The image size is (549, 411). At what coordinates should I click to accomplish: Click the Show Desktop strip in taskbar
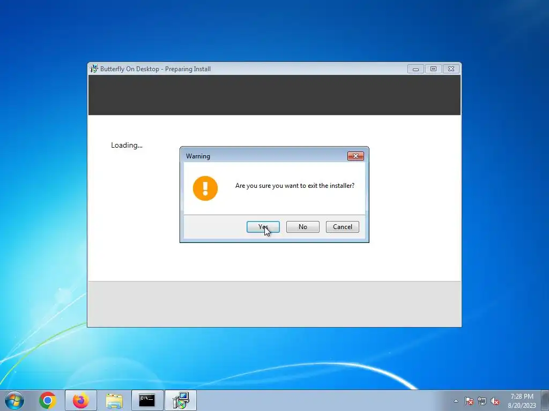[x=545, y=400]
